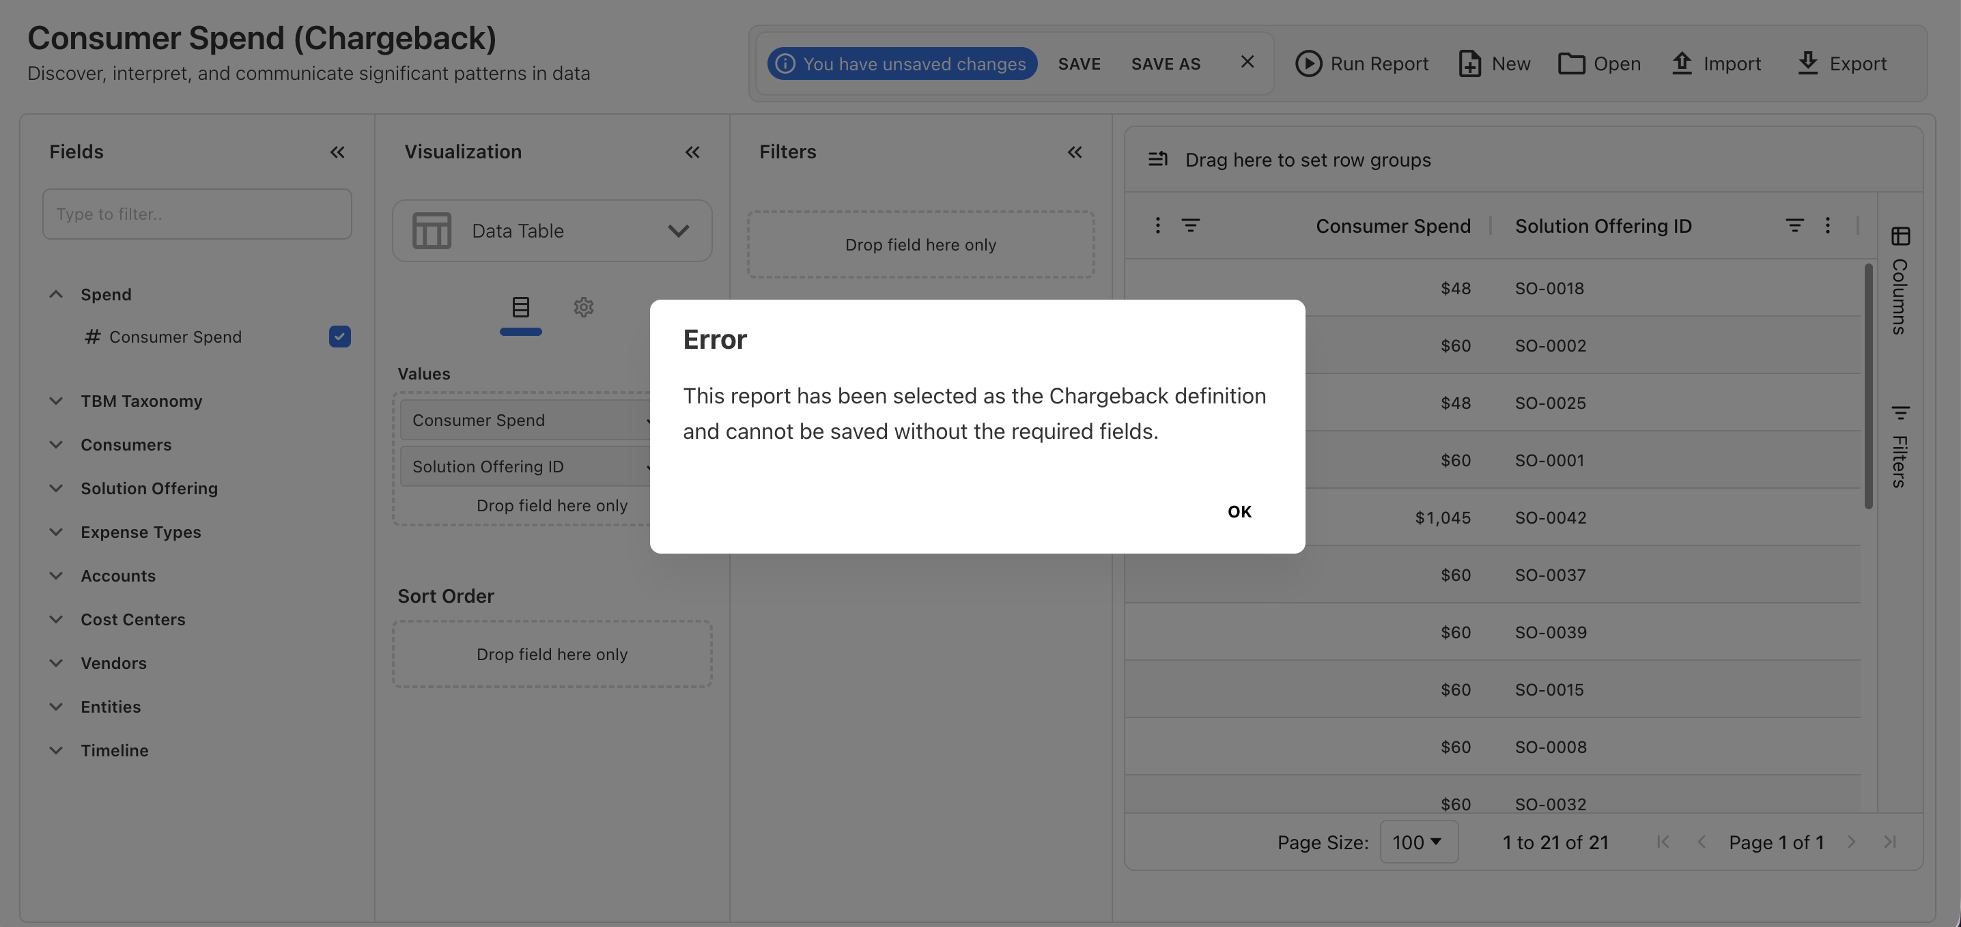Click the Import icon

[x=1682, y=63]
